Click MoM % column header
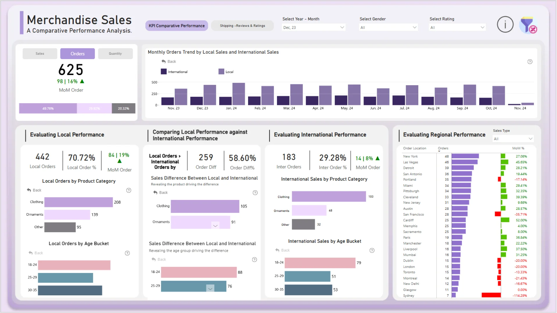557x313 pixels. (x=518, y=148)
